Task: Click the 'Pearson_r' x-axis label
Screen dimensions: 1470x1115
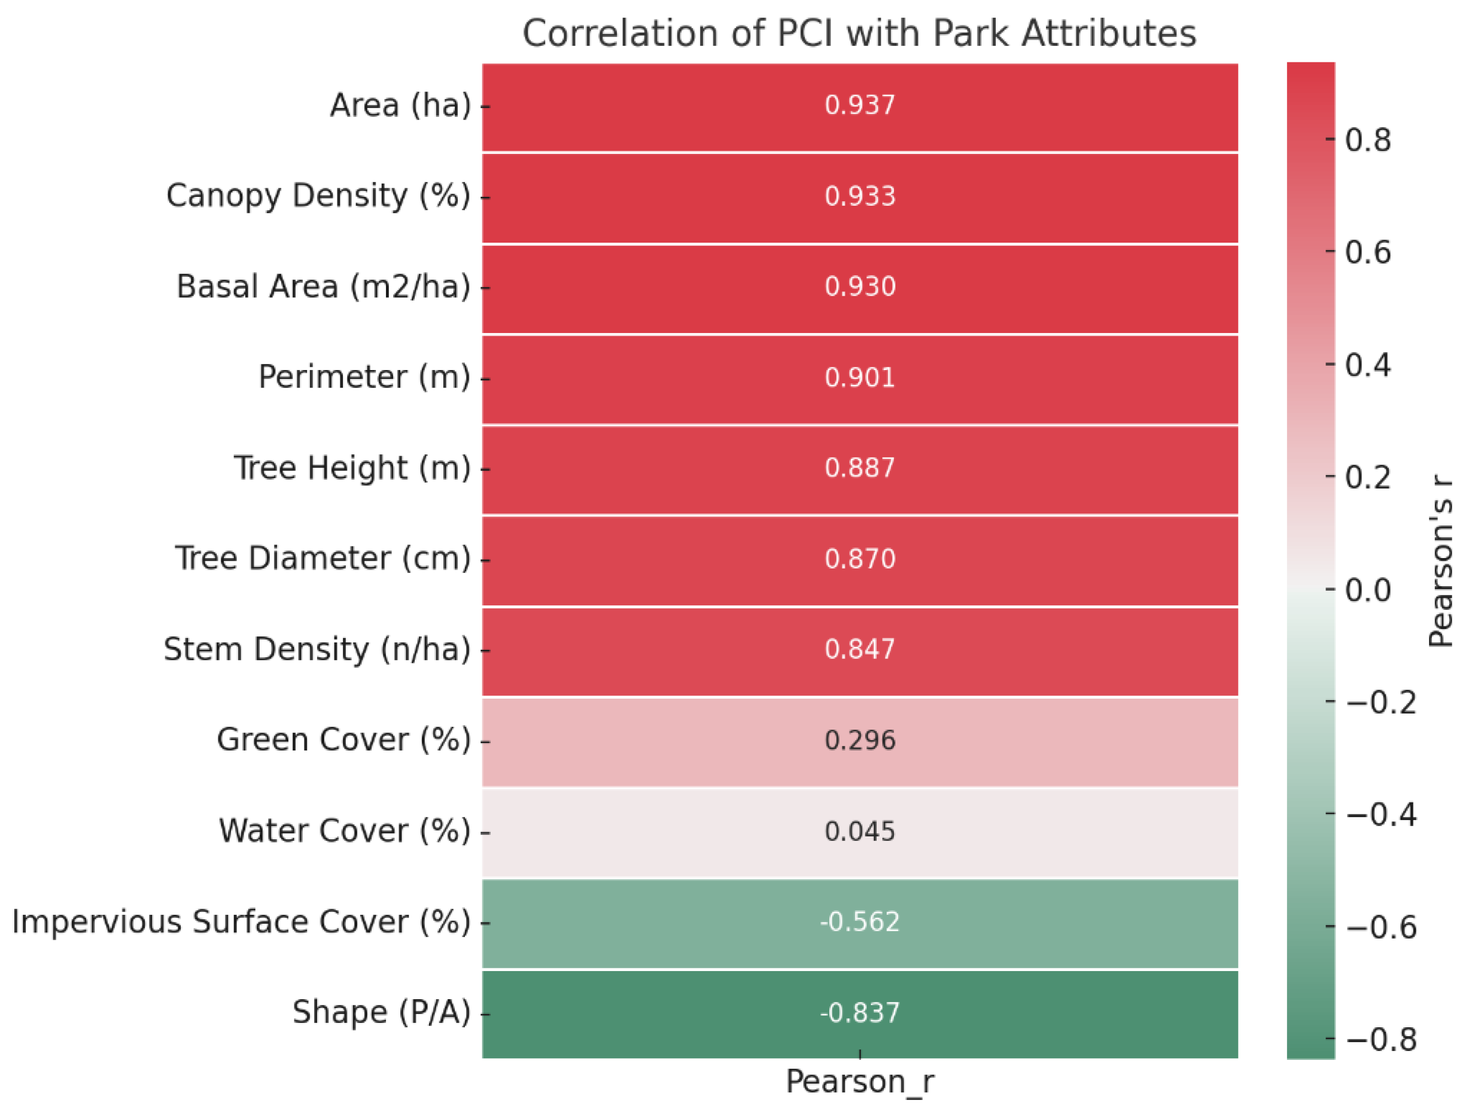Action: click(860, 1082)
